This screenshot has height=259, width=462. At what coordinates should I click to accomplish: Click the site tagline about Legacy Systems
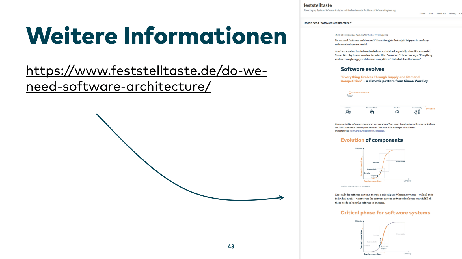pyautogui.click(x=349, y=10)
